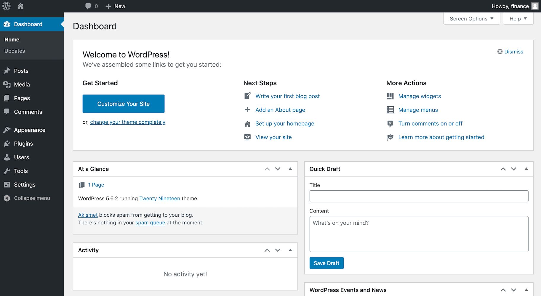Click the Settings sliders icon
Image resolution: width=541 pixels, height=296 pixels.
click(7, 184)
